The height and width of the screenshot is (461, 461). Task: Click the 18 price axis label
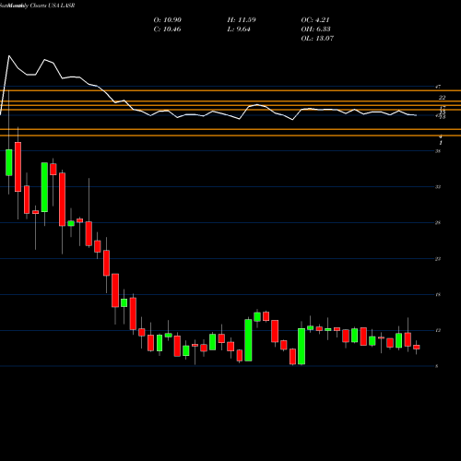click(x=438, y=295)
